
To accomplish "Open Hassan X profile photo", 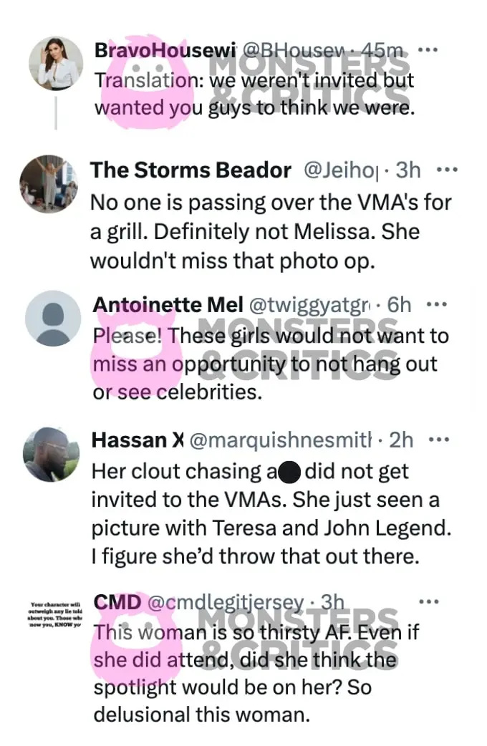I will (52, 455).
